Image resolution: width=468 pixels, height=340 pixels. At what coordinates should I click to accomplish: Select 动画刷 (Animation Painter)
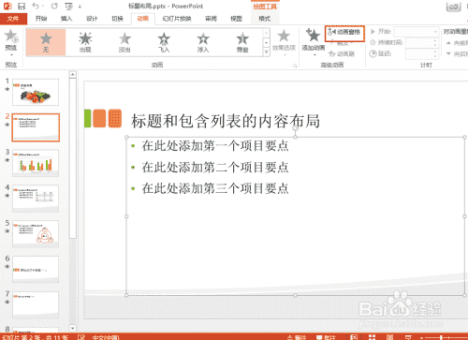click(x=342, y=54)
